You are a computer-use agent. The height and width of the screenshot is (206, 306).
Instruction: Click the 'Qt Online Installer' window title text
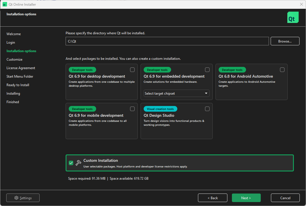pyautogui.click(x=22, y=5)
